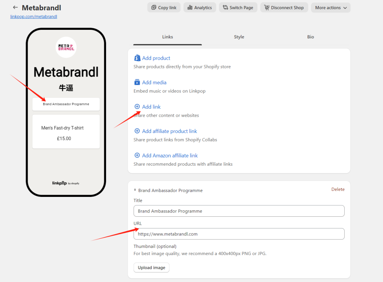Screen dimensions: 383x282
Task: Open the Style tab
Action: coord(239,37)
